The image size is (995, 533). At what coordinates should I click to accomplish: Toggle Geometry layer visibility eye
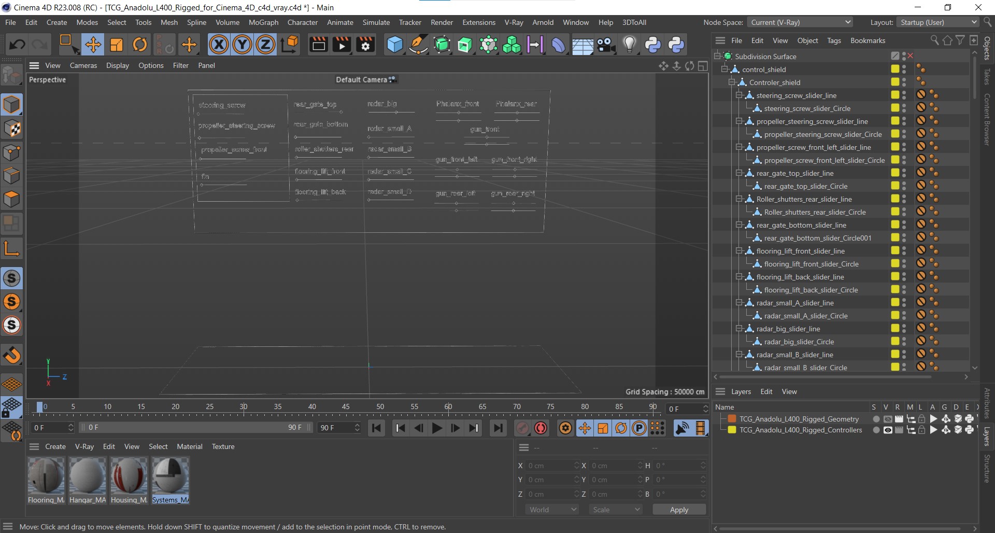887,419
